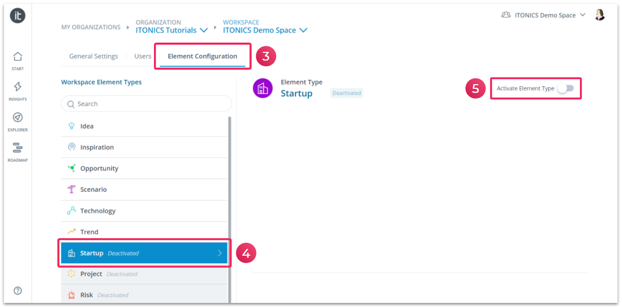Open the Element Configuration tab
This screenshot has width=622, height=307.
(x=202, y=56)
